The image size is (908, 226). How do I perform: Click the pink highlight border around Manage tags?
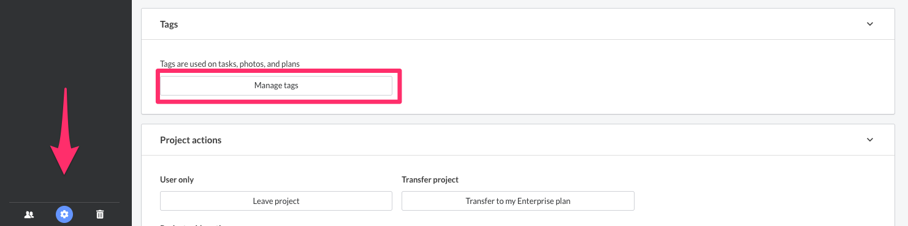point(279,71)
